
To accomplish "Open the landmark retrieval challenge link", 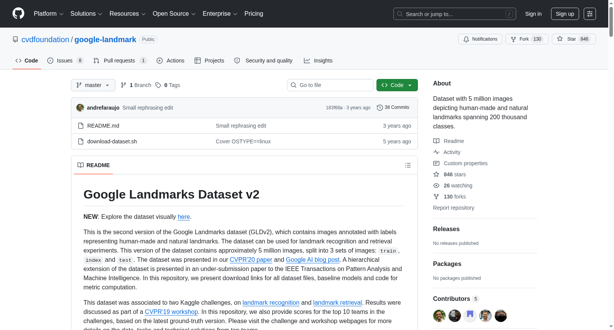I will point(338,303).
